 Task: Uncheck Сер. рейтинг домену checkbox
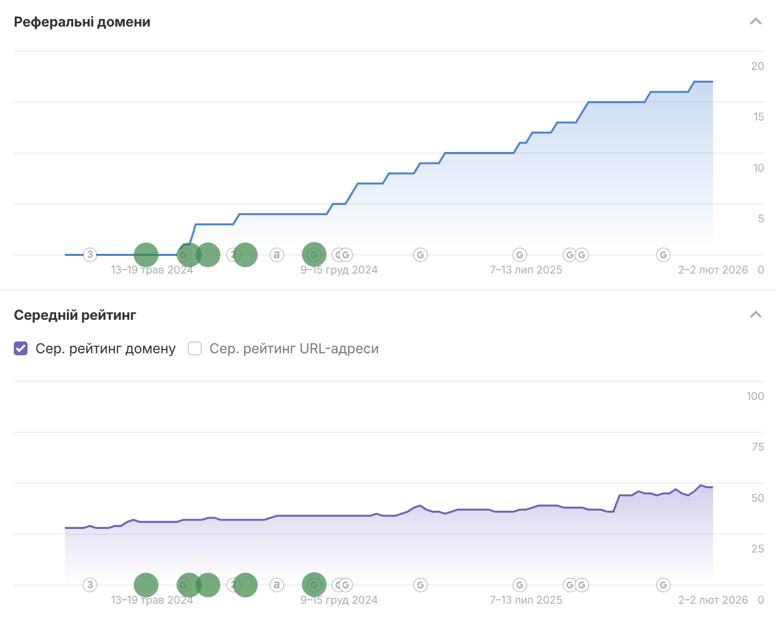21,348
